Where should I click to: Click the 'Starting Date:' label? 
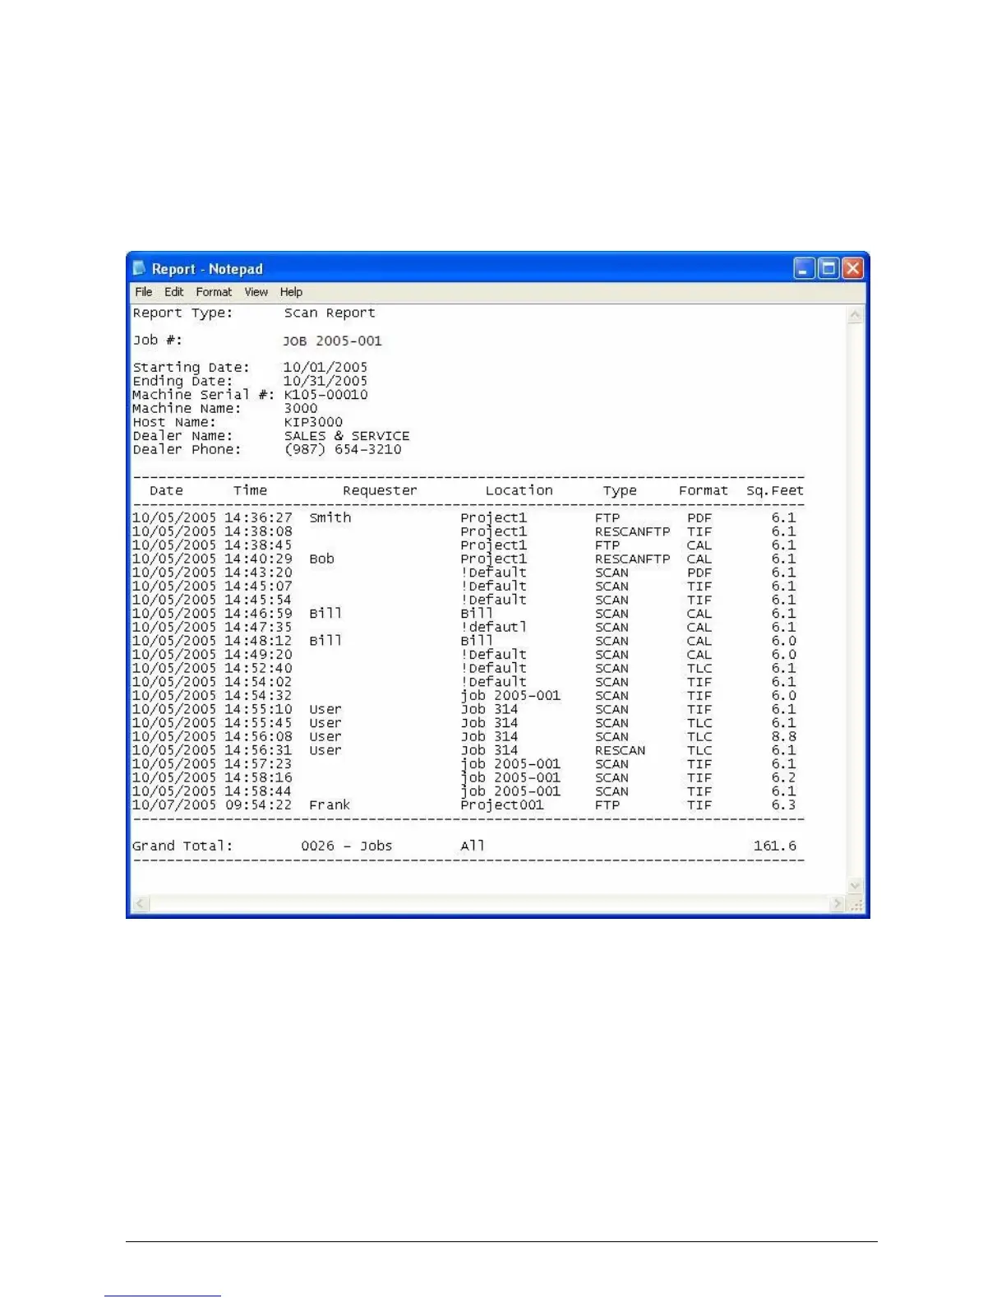point(191,368)
